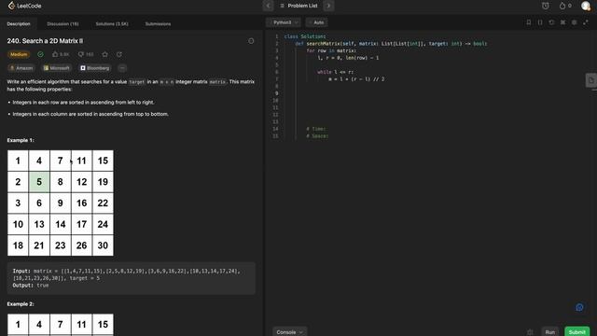Click the curly braces format icon

click(540, 22)
